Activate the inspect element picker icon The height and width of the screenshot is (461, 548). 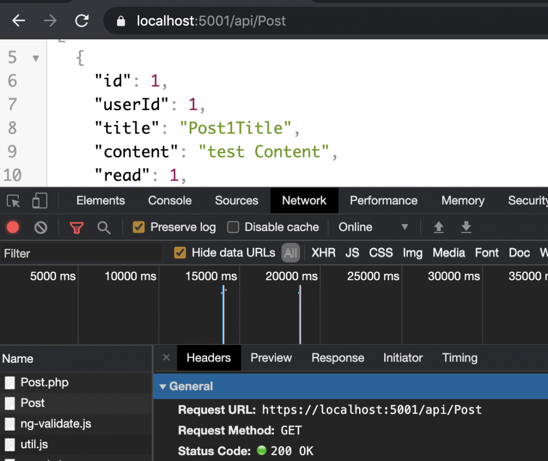click(13, 201)
